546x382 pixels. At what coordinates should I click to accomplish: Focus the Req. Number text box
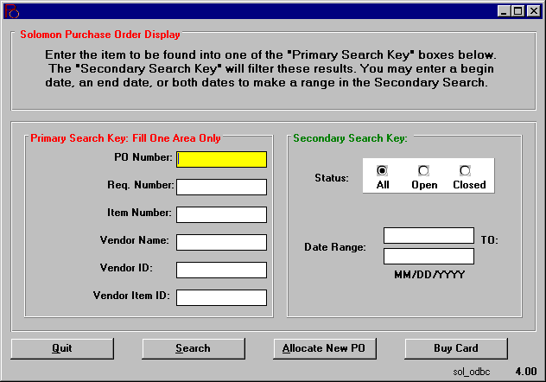pos(222,187)
